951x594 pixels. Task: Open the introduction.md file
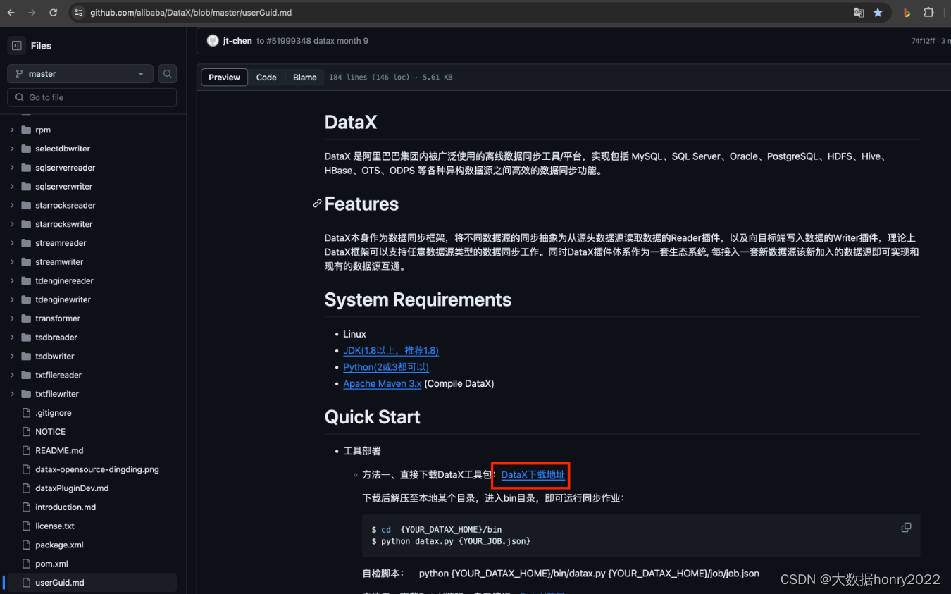click(66, 507)
